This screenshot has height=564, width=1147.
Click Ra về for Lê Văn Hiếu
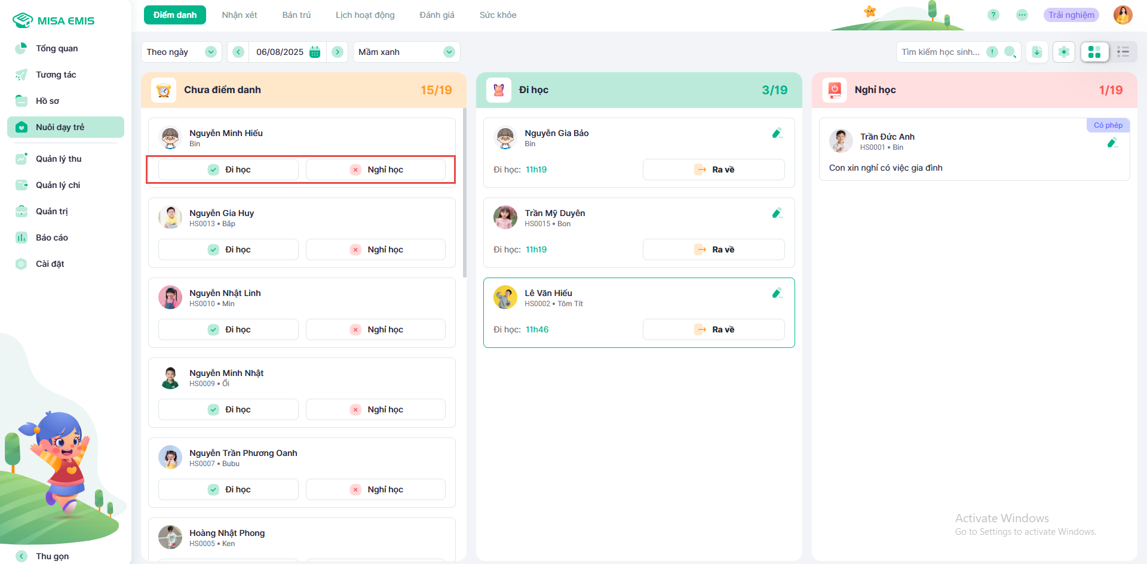point(714,329)
